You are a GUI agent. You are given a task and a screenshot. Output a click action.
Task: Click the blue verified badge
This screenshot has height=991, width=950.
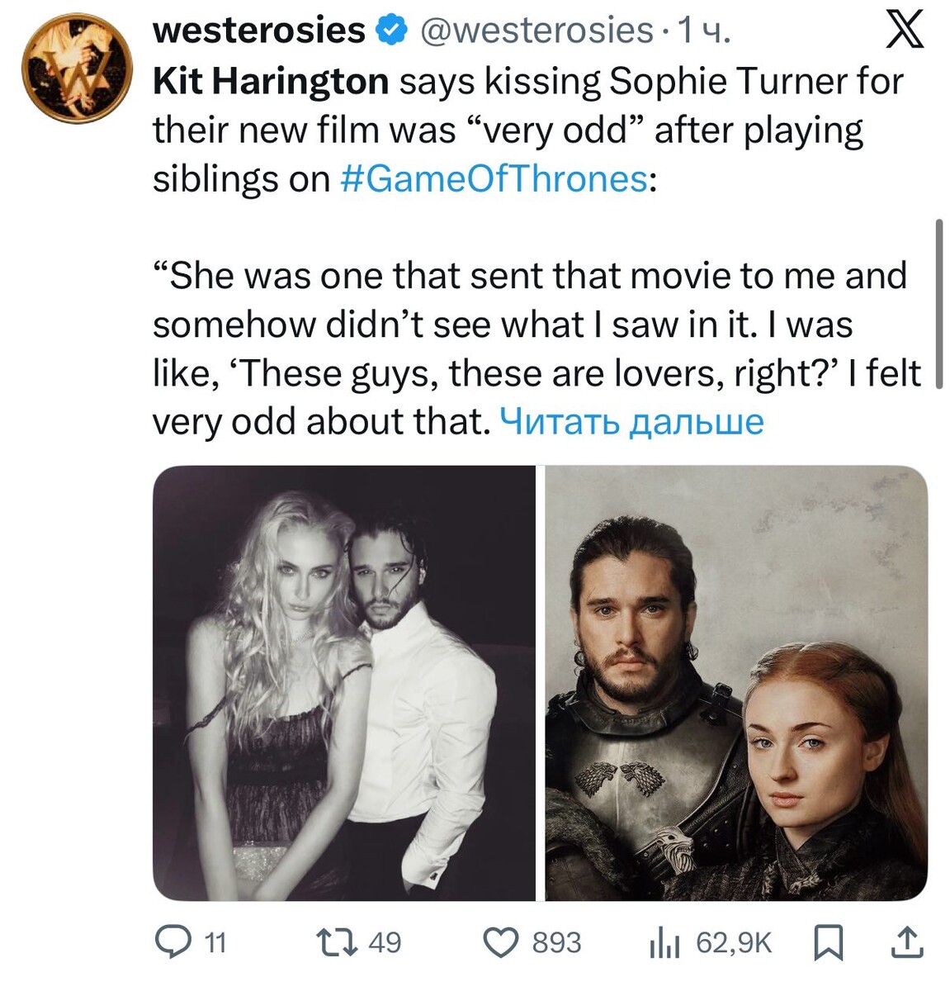point(392,31)
